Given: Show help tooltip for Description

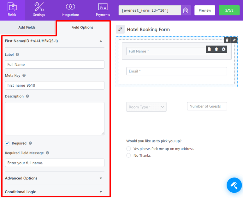Looking at the screenshot, I should click(x=27, y=96).
